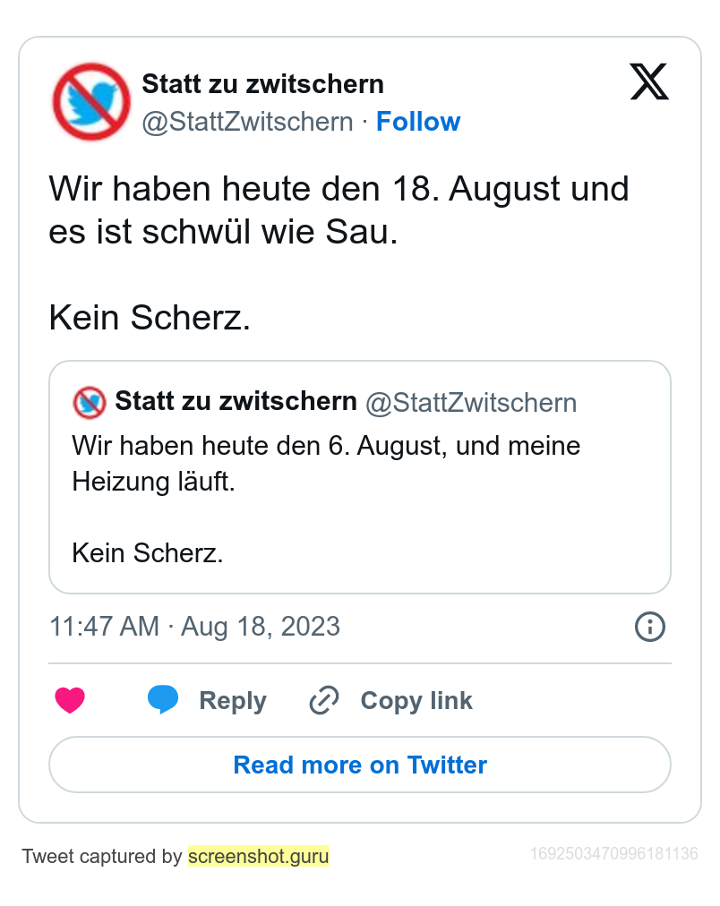Open the 11:47 AM · Aug 18, 2023 timestamp
Image resolution: width=720 pixels, height=906 pixels.
pos(194,626)
